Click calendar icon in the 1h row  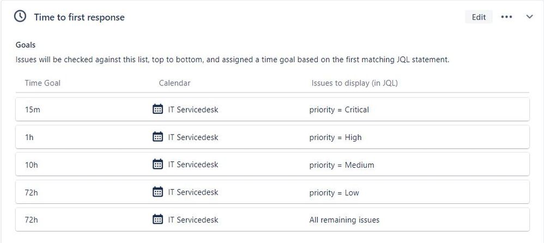click(x=158, y=137)
